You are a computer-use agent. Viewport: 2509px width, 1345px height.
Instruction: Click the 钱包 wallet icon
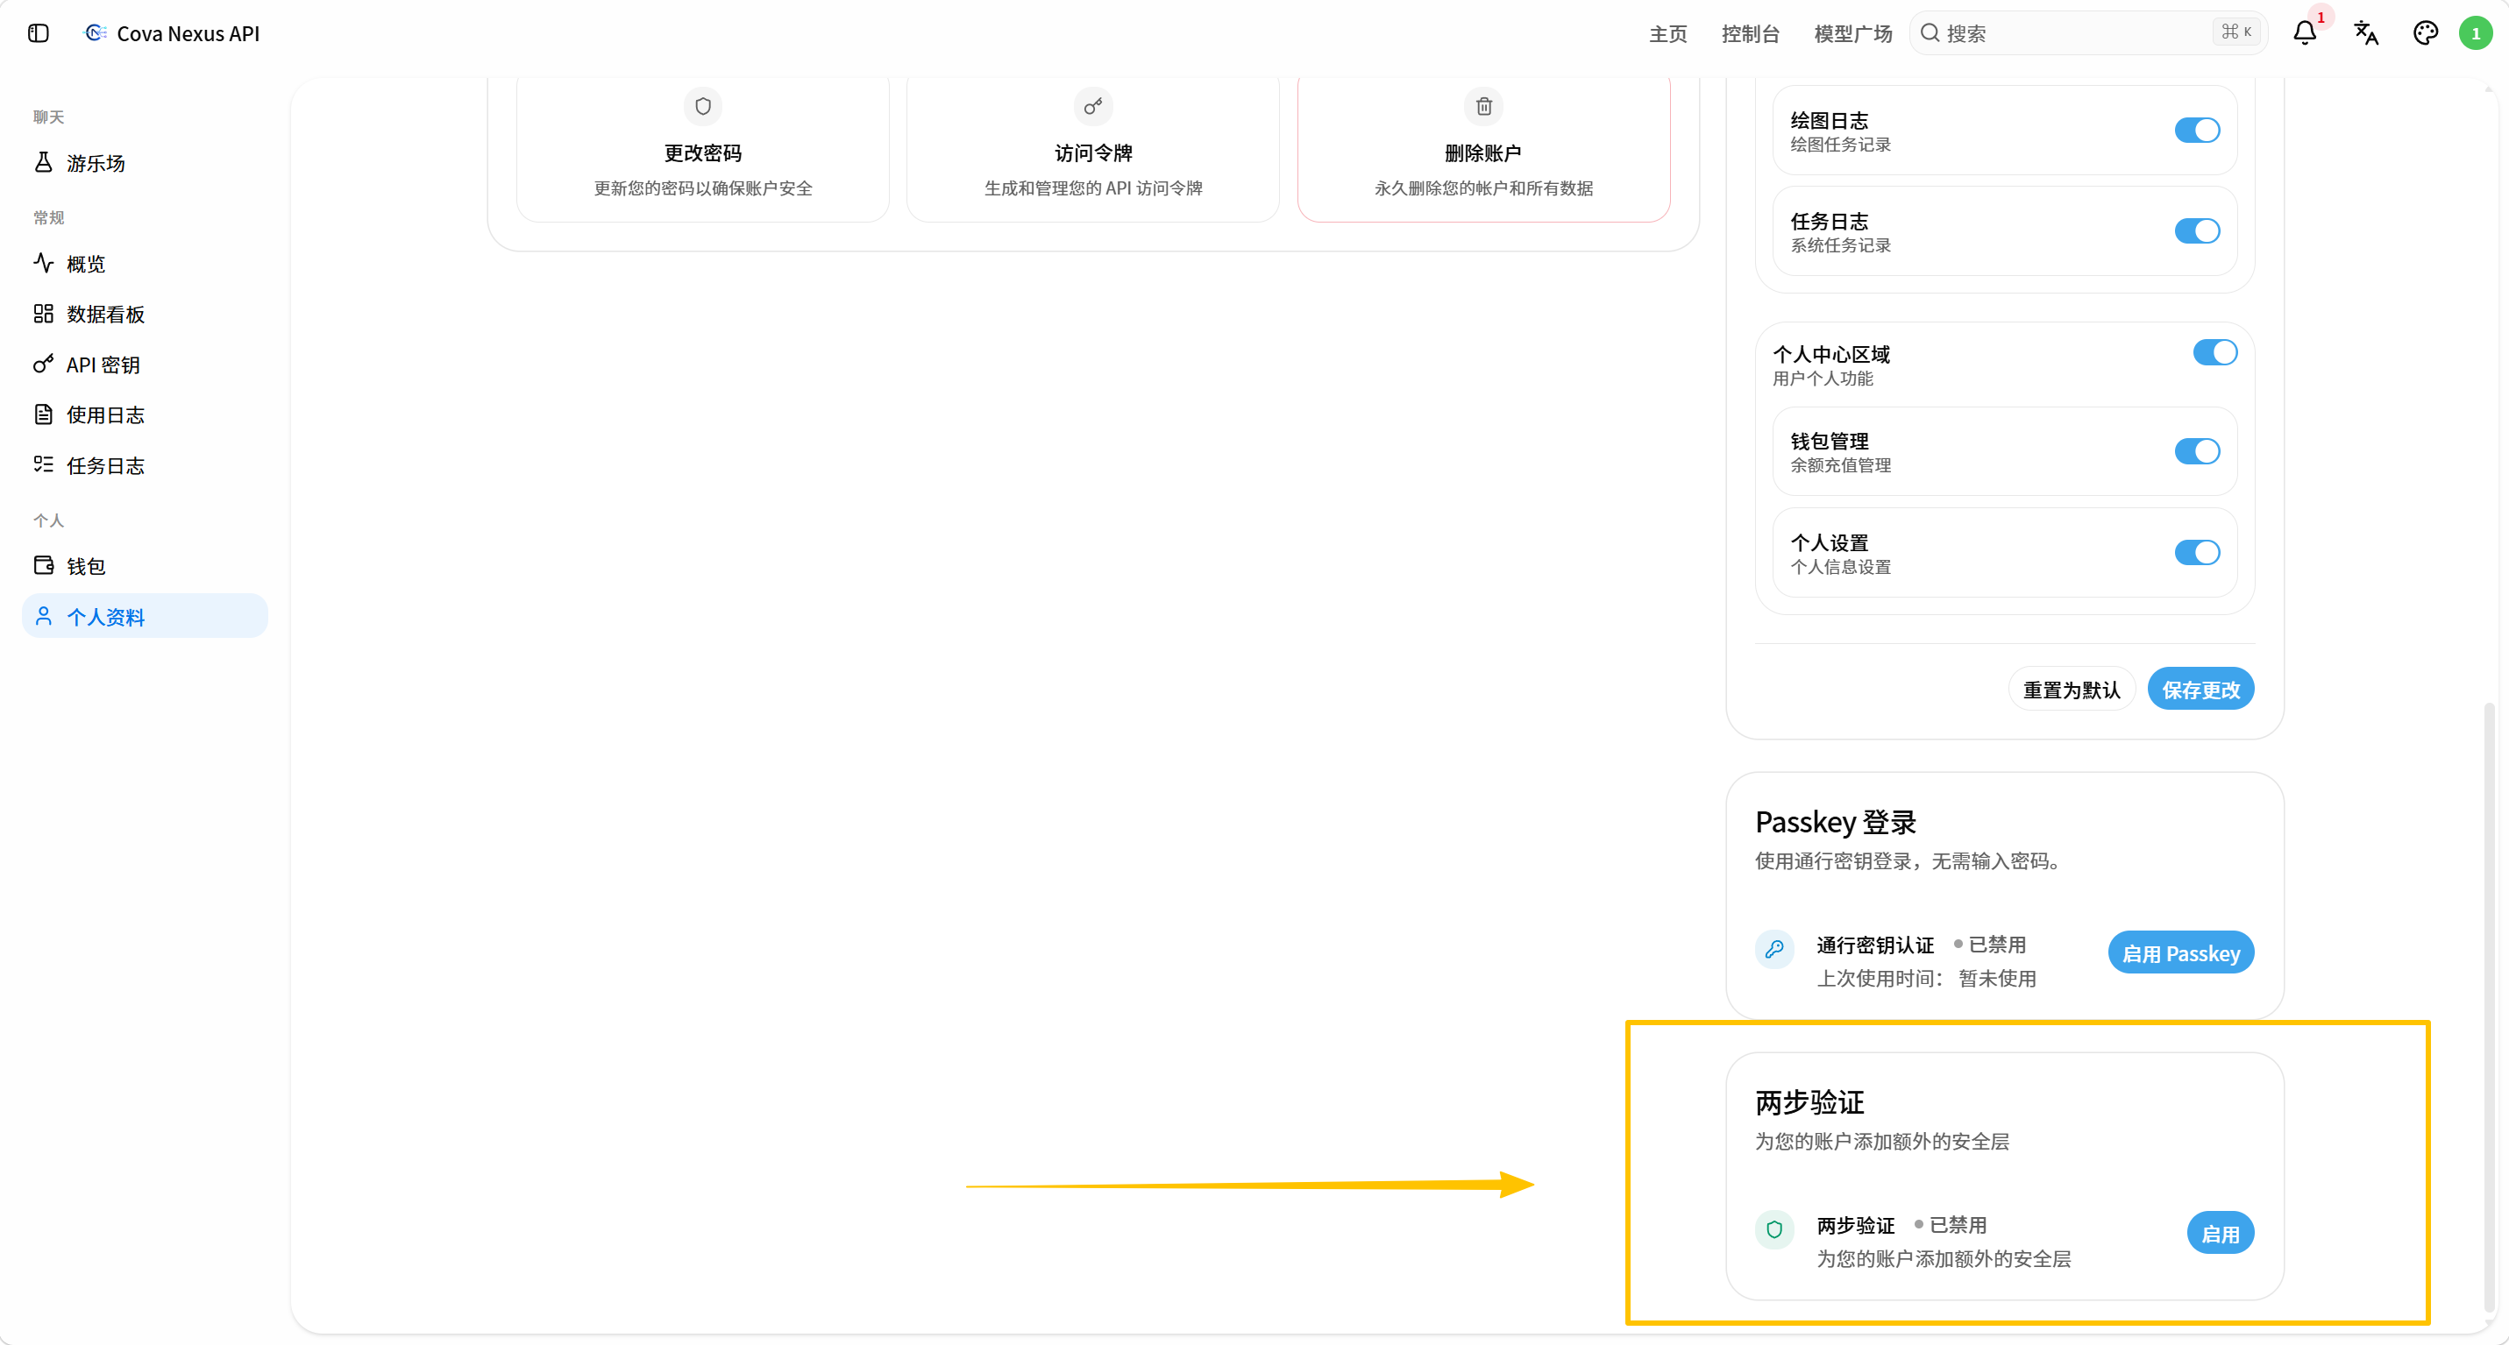pos(44,565)
